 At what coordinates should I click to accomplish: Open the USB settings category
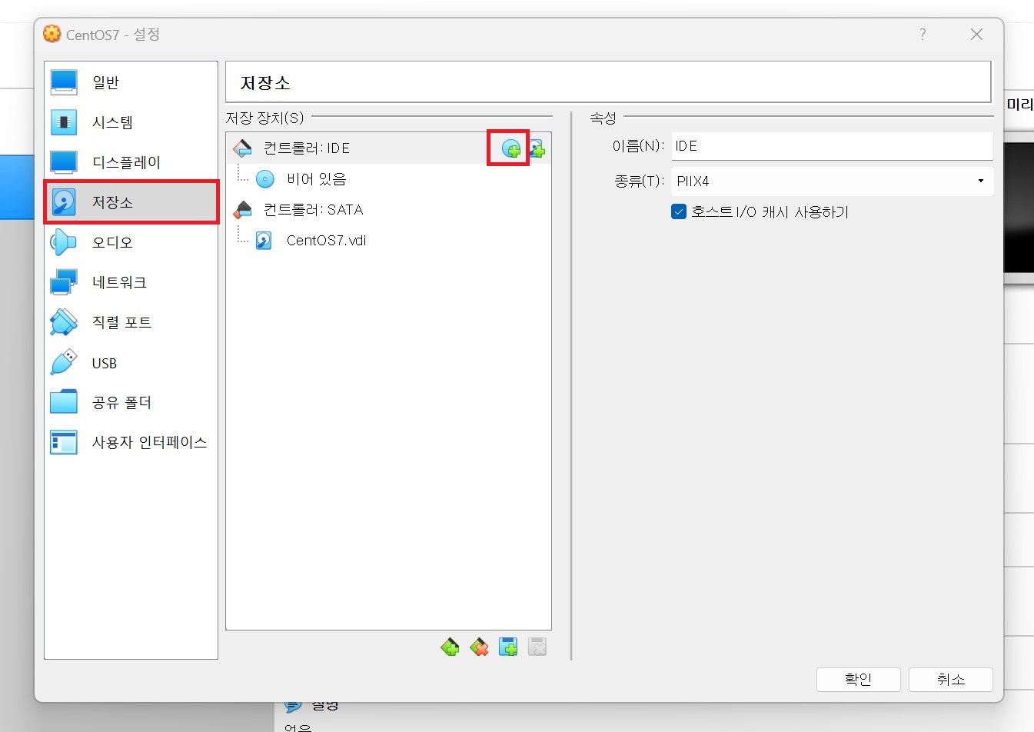[131, 362]
